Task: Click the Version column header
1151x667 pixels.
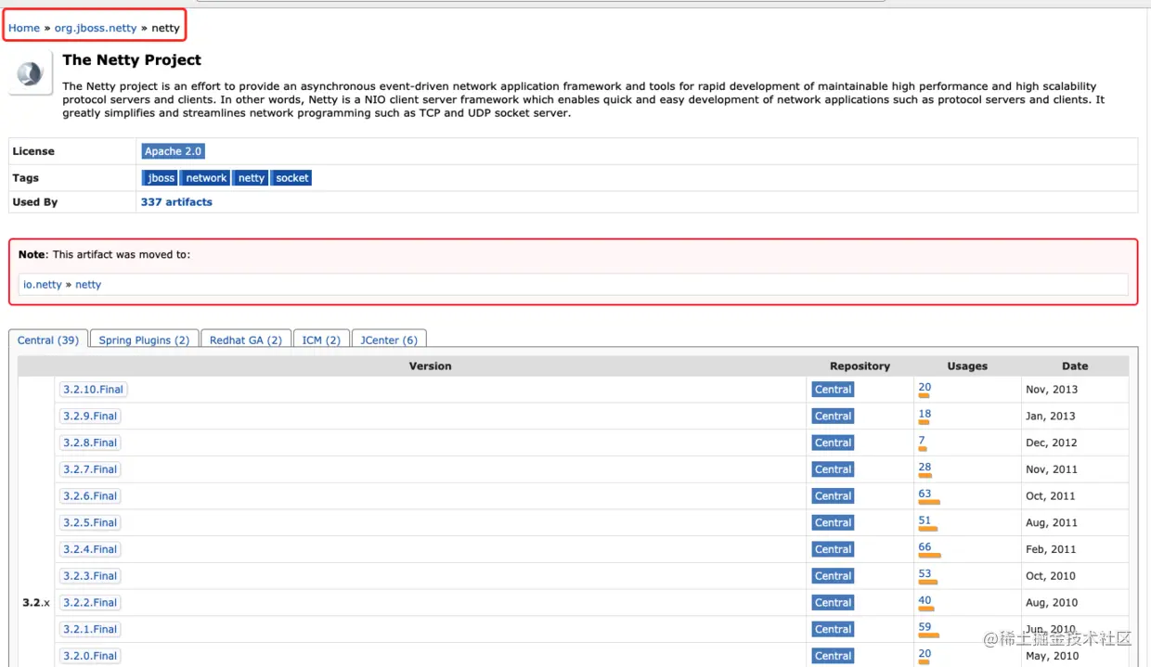Action: 431,366
